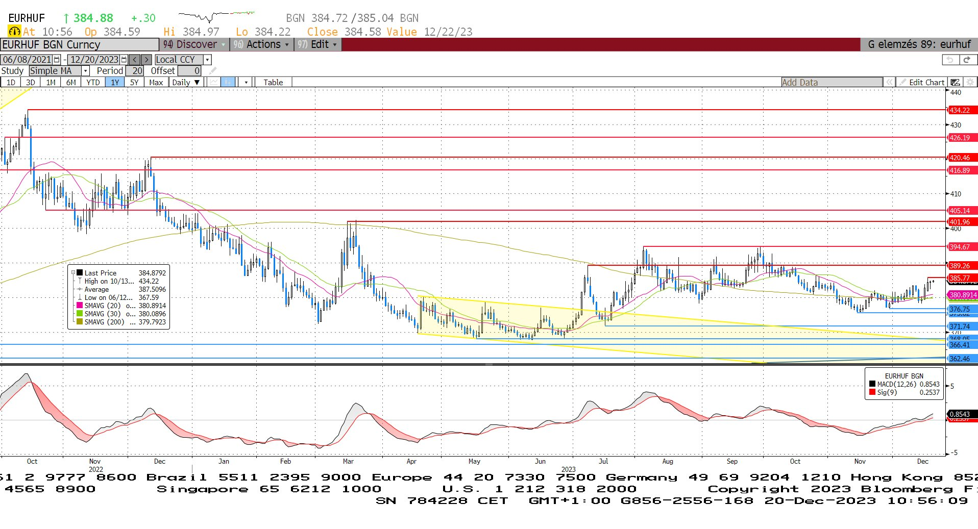978x529 pixels.
Task: Select the 3D range button
Action: pyautogui.click(x=31, y=82)
